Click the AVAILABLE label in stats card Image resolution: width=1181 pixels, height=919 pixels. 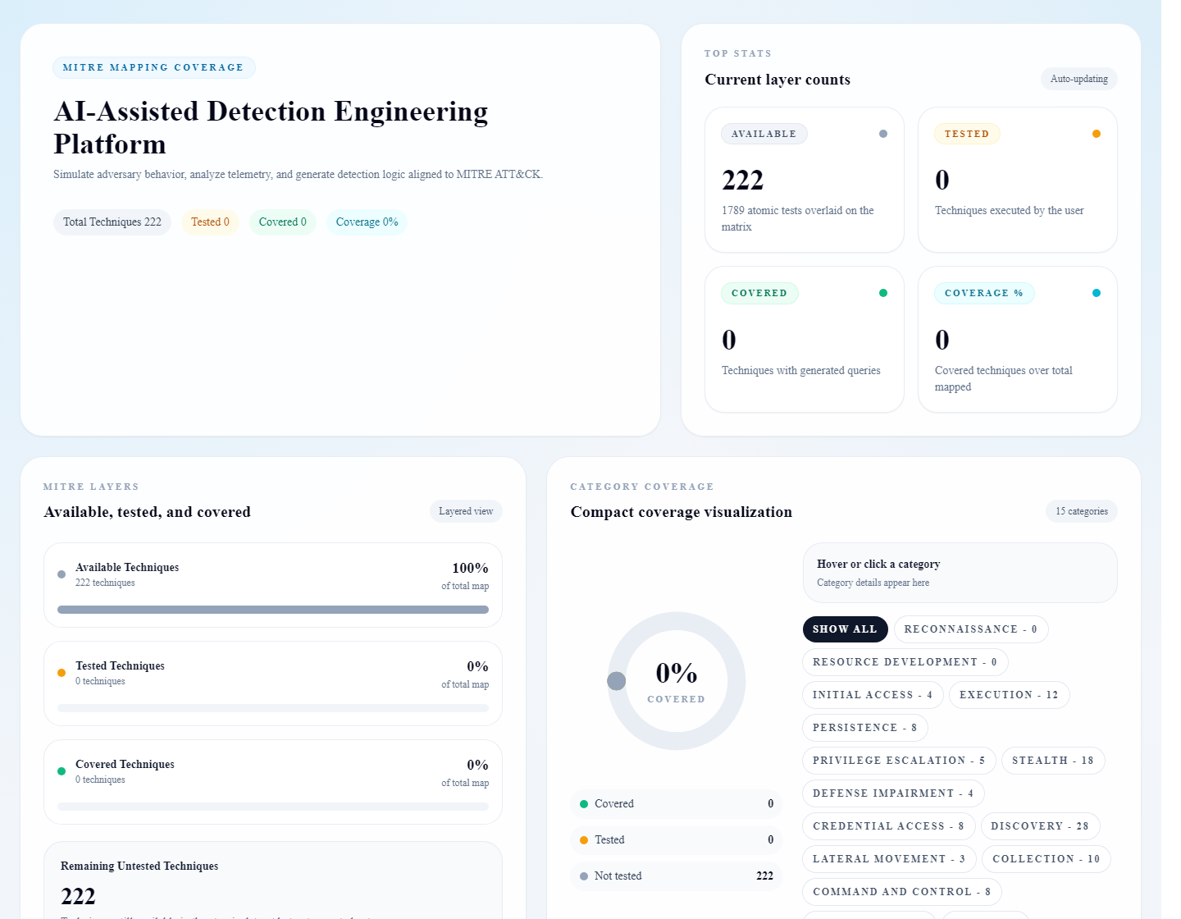764,134
